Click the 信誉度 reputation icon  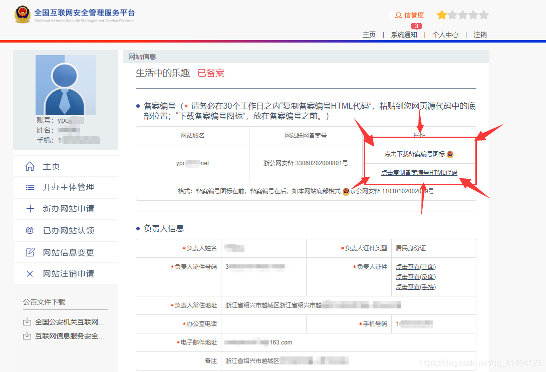click(398, 16)
